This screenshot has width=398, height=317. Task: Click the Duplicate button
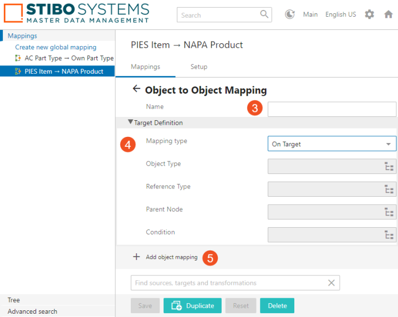click(192, 305)
